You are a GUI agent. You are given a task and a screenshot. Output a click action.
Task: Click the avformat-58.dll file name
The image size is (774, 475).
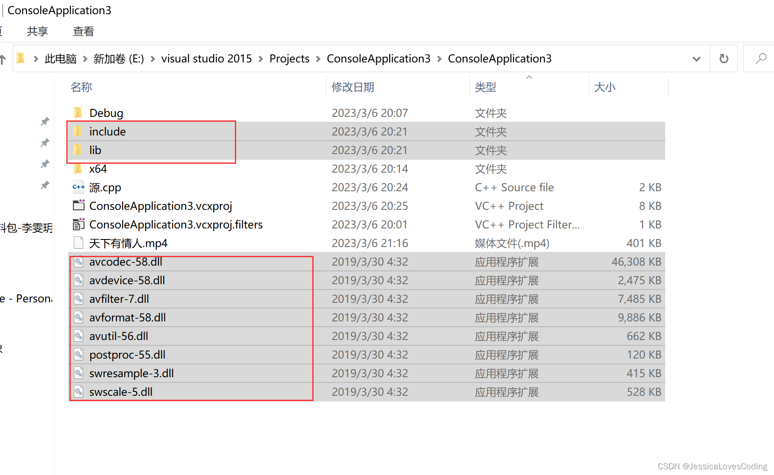127,317
